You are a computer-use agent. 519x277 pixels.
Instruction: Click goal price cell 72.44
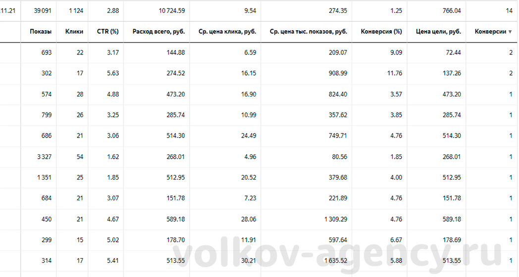(x=453, y=52)
